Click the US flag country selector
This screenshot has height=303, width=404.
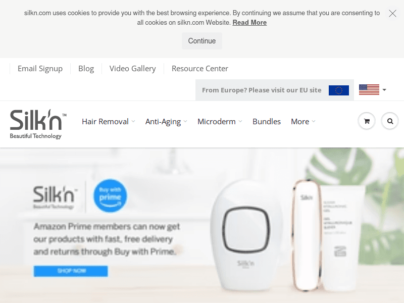tap(372, 90)
